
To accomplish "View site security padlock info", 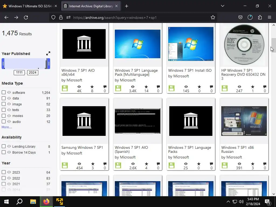I will (61, 17).
